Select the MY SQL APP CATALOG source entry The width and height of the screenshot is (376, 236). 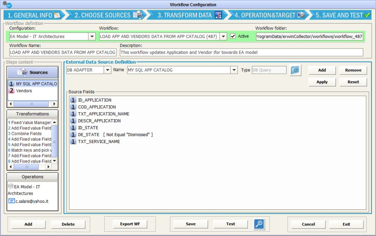tap(33, 84)
